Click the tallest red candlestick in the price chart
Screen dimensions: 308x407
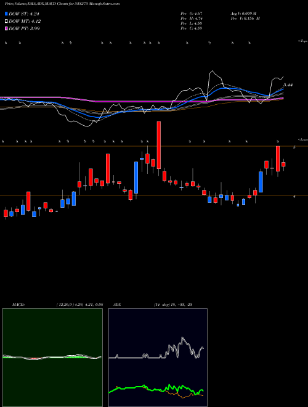159,145
